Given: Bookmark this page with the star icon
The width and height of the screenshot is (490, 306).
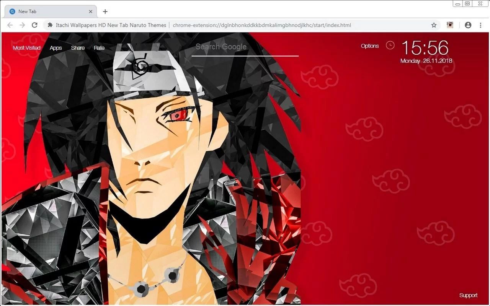Looking at the screenshot, I should coord(434,25).
